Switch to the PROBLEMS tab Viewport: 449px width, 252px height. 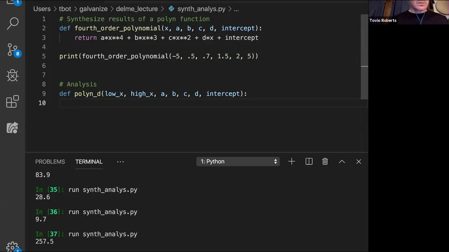click(x=50, y=162)
